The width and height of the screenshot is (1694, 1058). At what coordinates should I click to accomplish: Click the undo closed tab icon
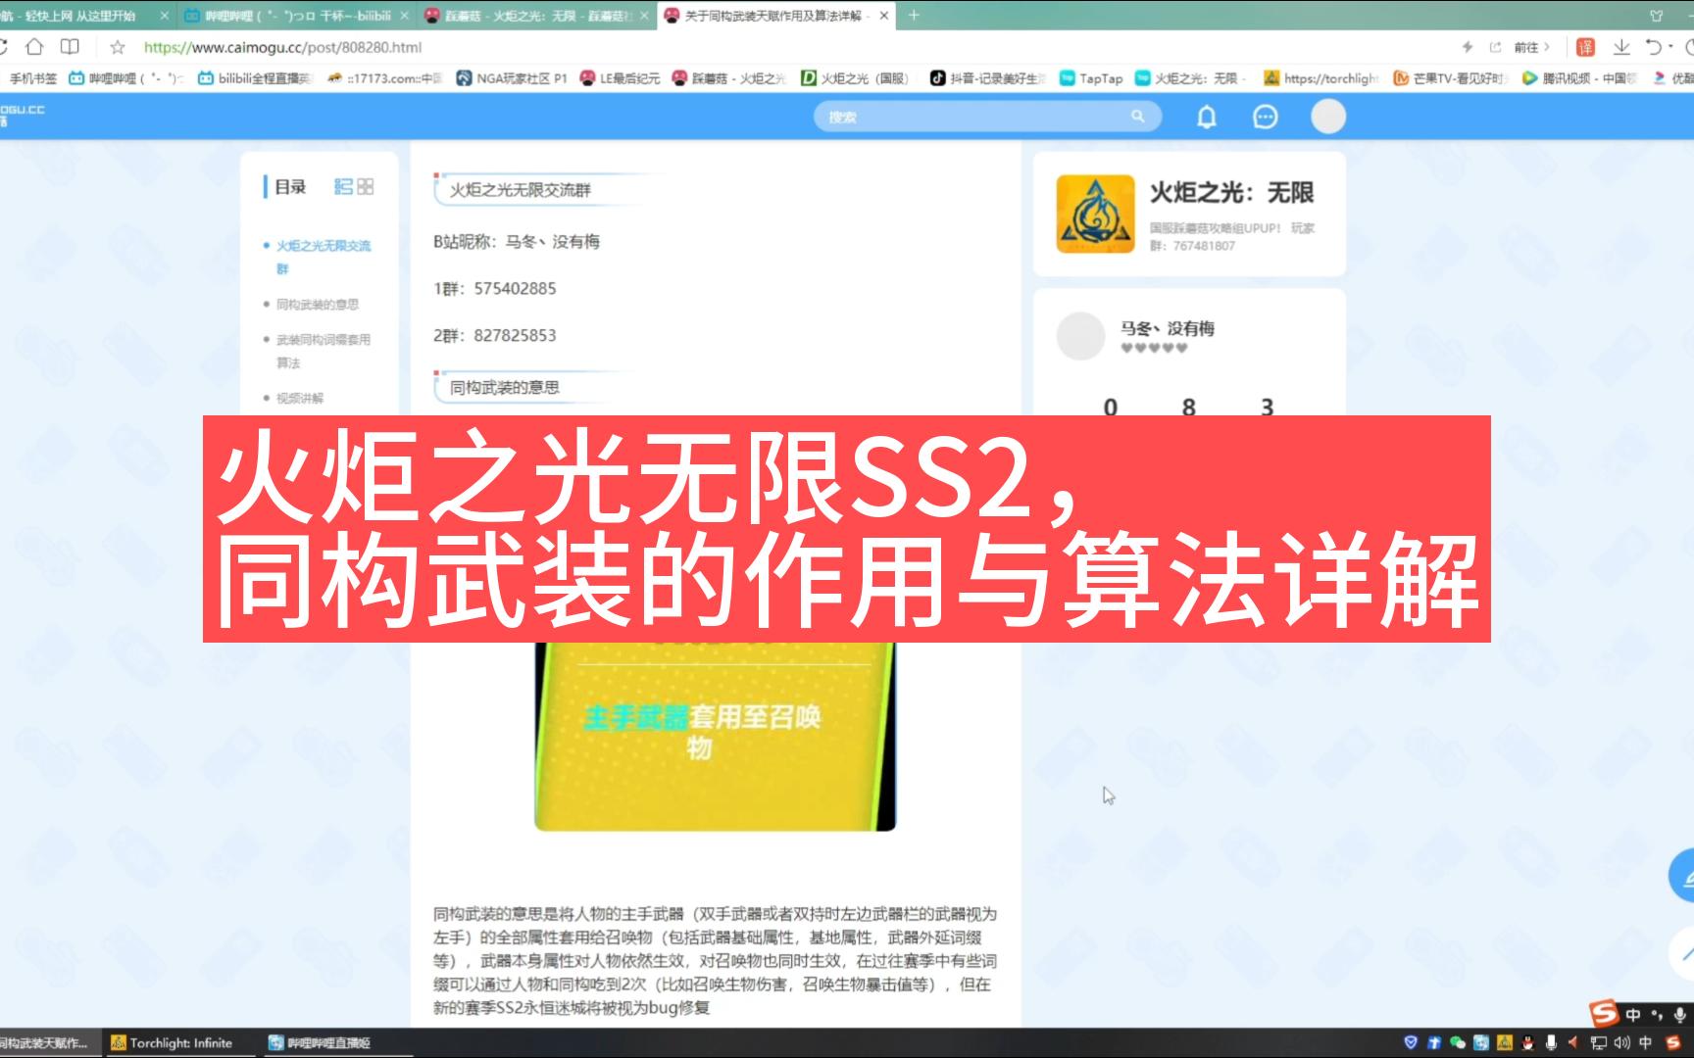1653,47
